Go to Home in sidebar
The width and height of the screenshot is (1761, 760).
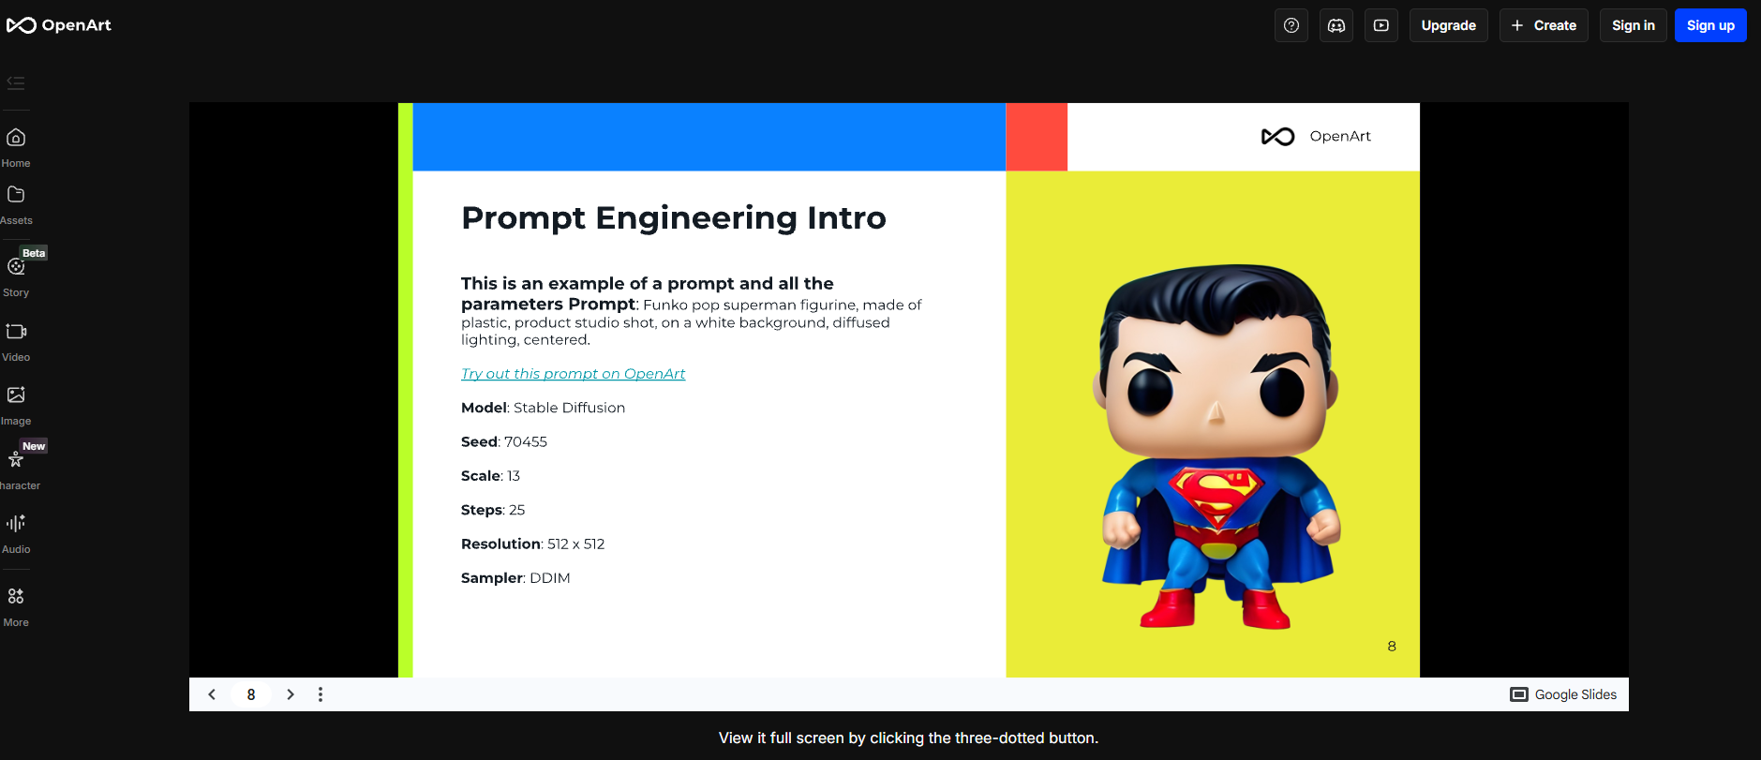click(x=16, y=148)
